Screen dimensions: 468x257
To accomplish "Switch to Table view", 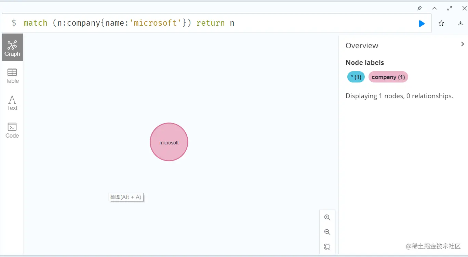I will [x=12, y=76].
